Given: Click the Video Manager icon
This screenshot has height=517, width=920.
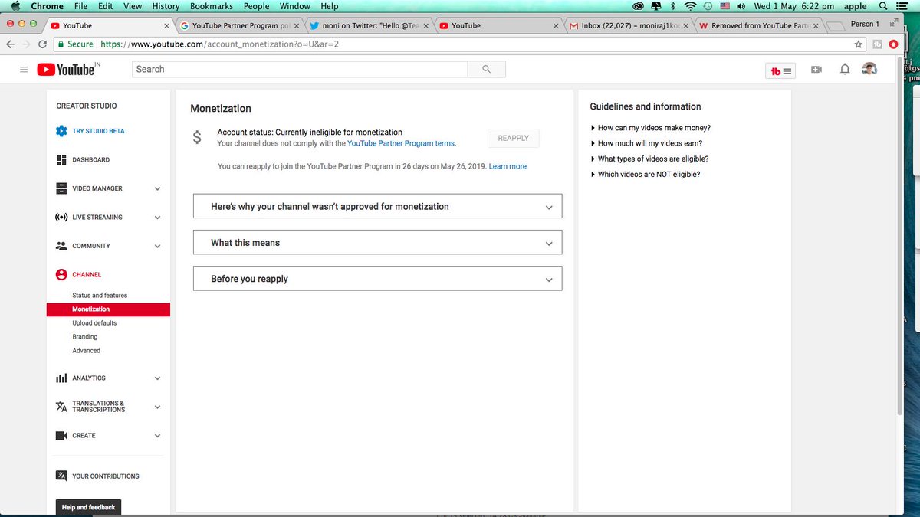Looking at the screenshot, I should click(61, 188).
